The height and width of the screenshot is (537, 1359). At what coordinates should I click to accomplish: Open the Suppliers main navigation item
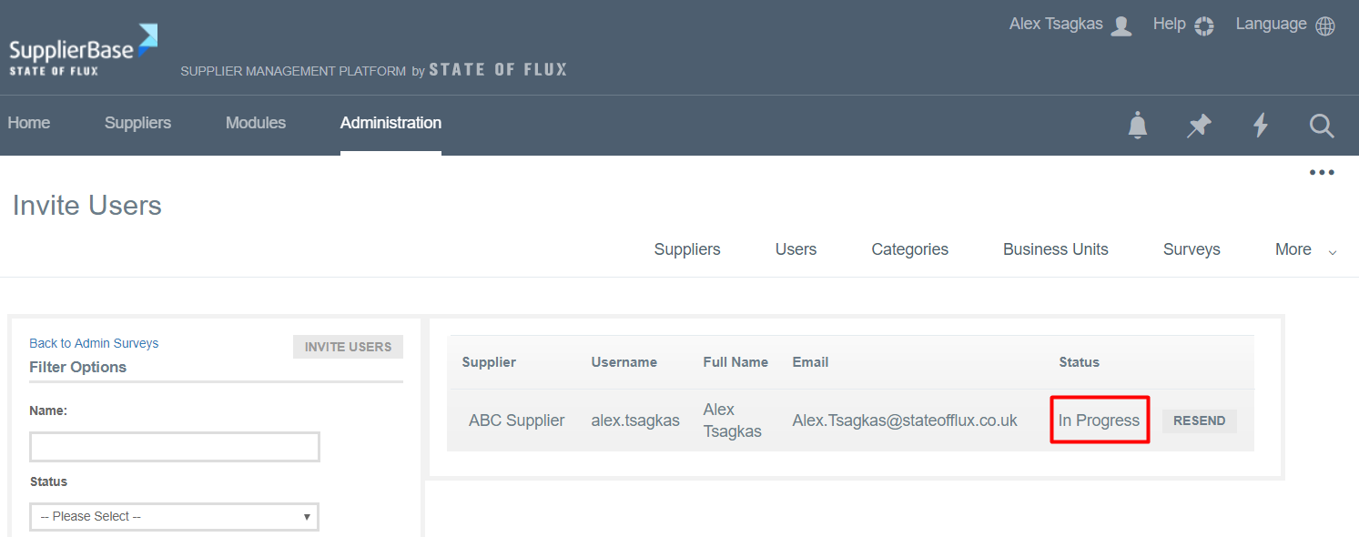(137, 123)
